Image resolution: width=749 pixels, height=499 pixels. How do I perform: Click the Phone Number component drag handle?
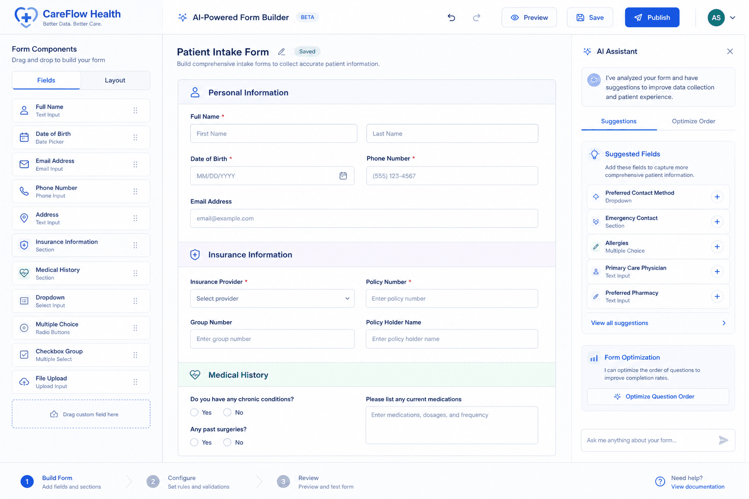click(135, 192)
